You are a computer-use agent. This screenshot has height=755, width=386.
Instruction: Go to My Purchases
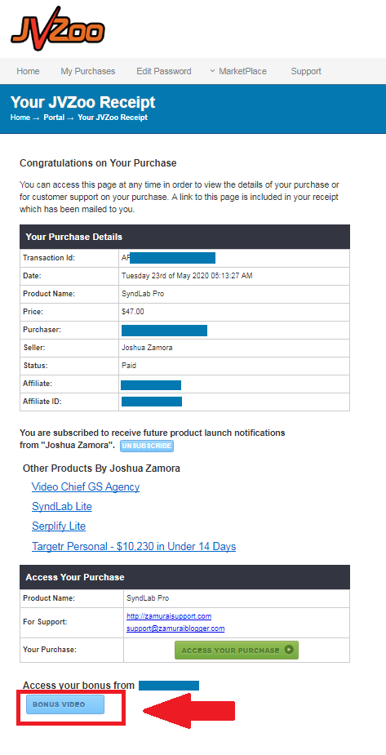coord(87,71)
